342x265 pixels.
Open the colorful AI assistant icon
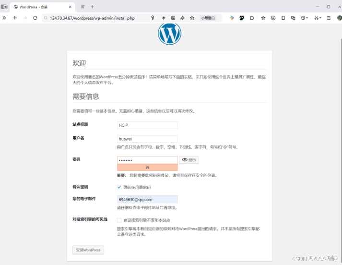tap(232, 18)
